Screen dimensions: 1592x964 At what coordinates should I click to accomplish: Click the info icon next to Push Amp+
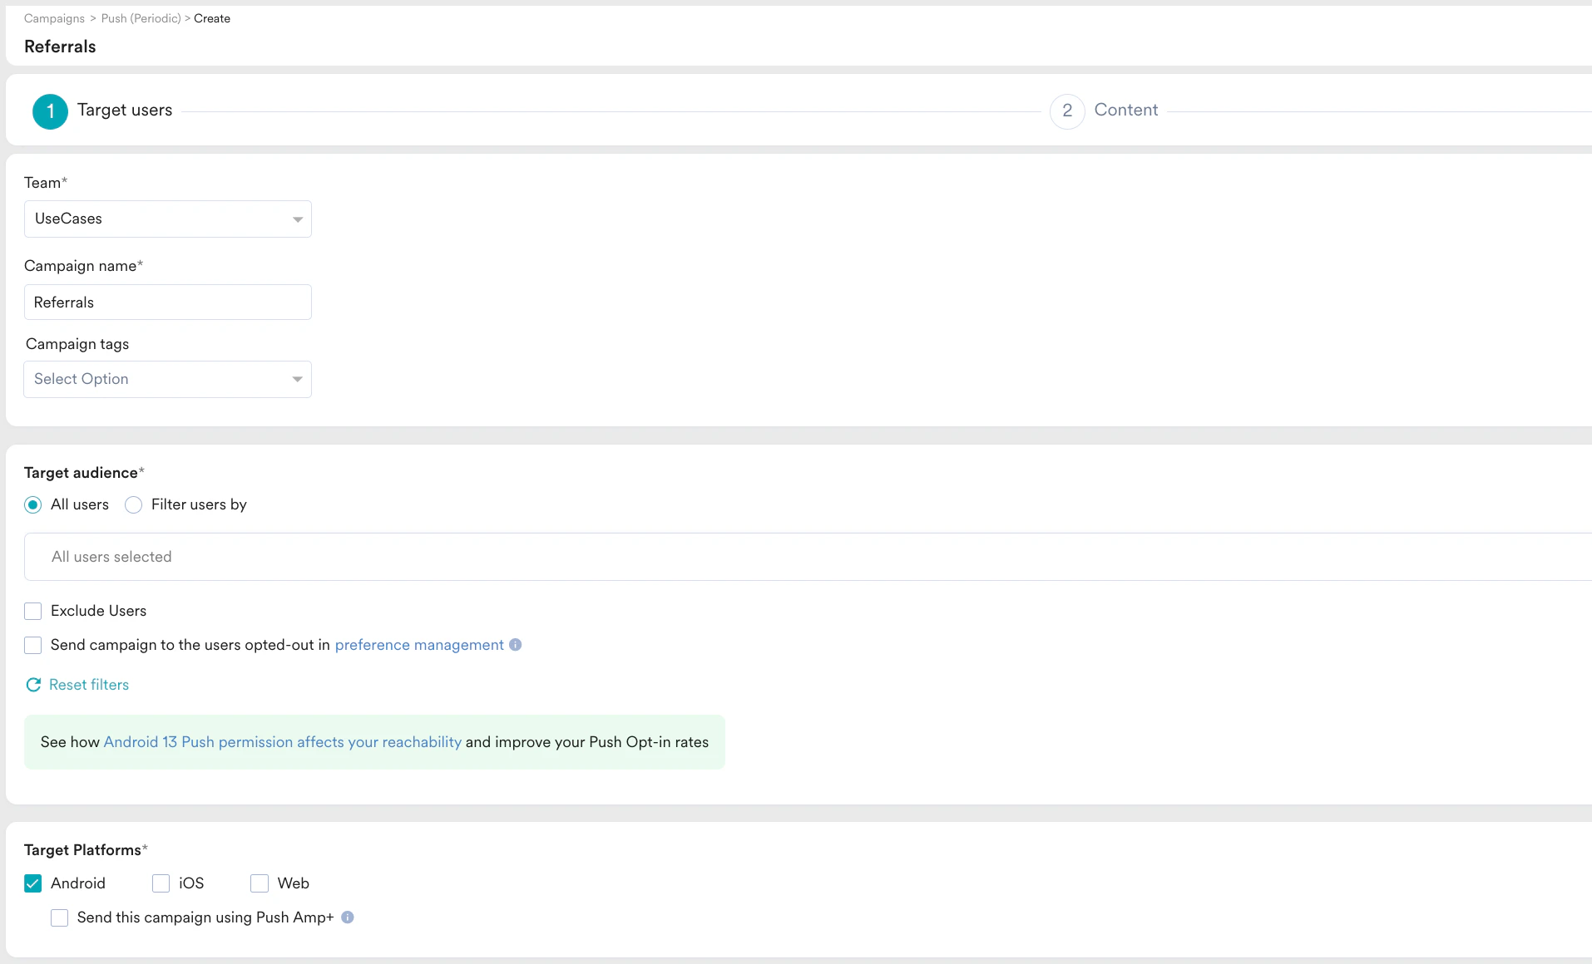pyautogui.click(x=348, y=917)
